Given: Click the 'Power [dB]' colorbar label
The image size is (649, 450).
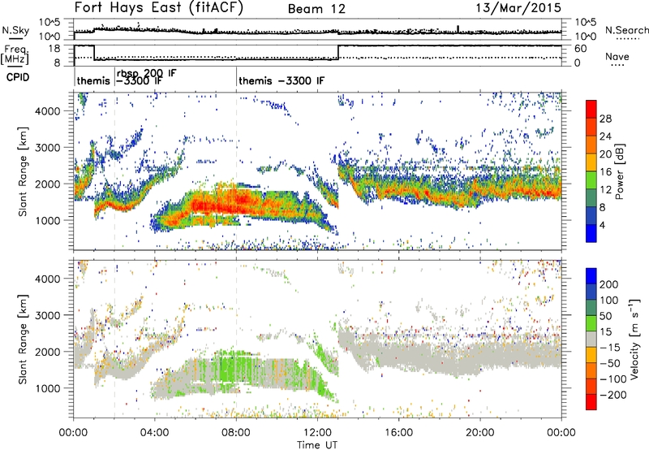Looking at the screenshot, I should coord(619,171).
